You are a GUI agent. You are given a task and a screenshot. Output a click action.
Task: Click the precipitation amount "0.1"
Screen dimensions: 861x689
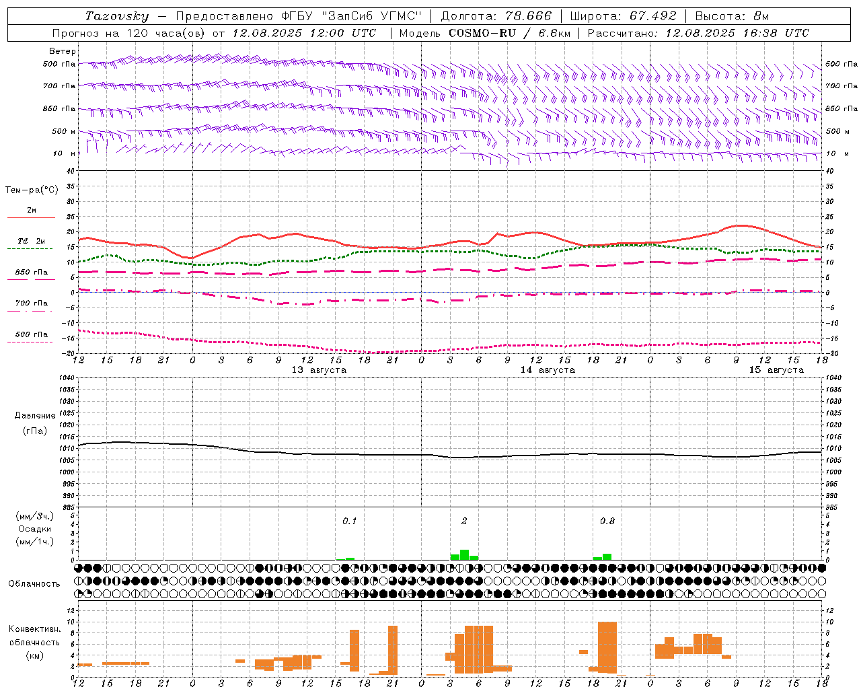tap(349, 521)
